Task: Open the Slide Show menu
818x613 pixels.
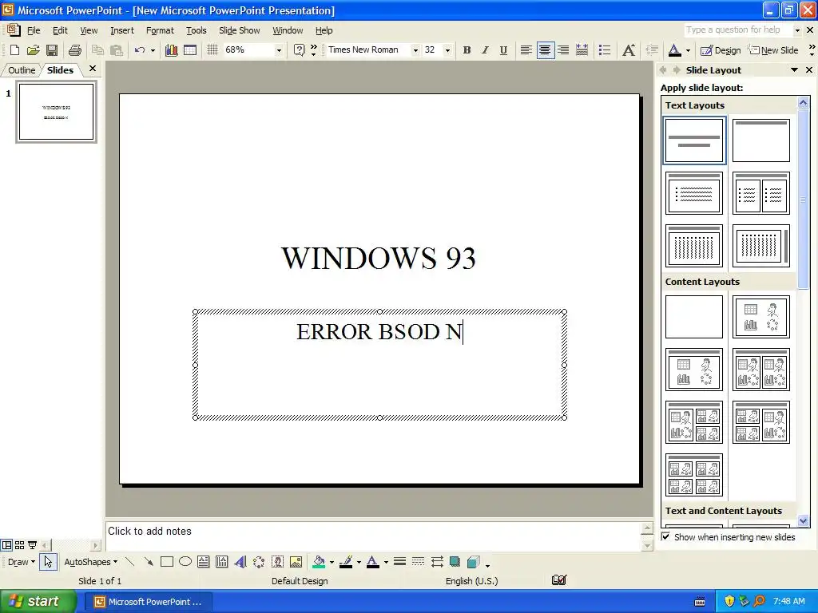Action: pos(240,30)
